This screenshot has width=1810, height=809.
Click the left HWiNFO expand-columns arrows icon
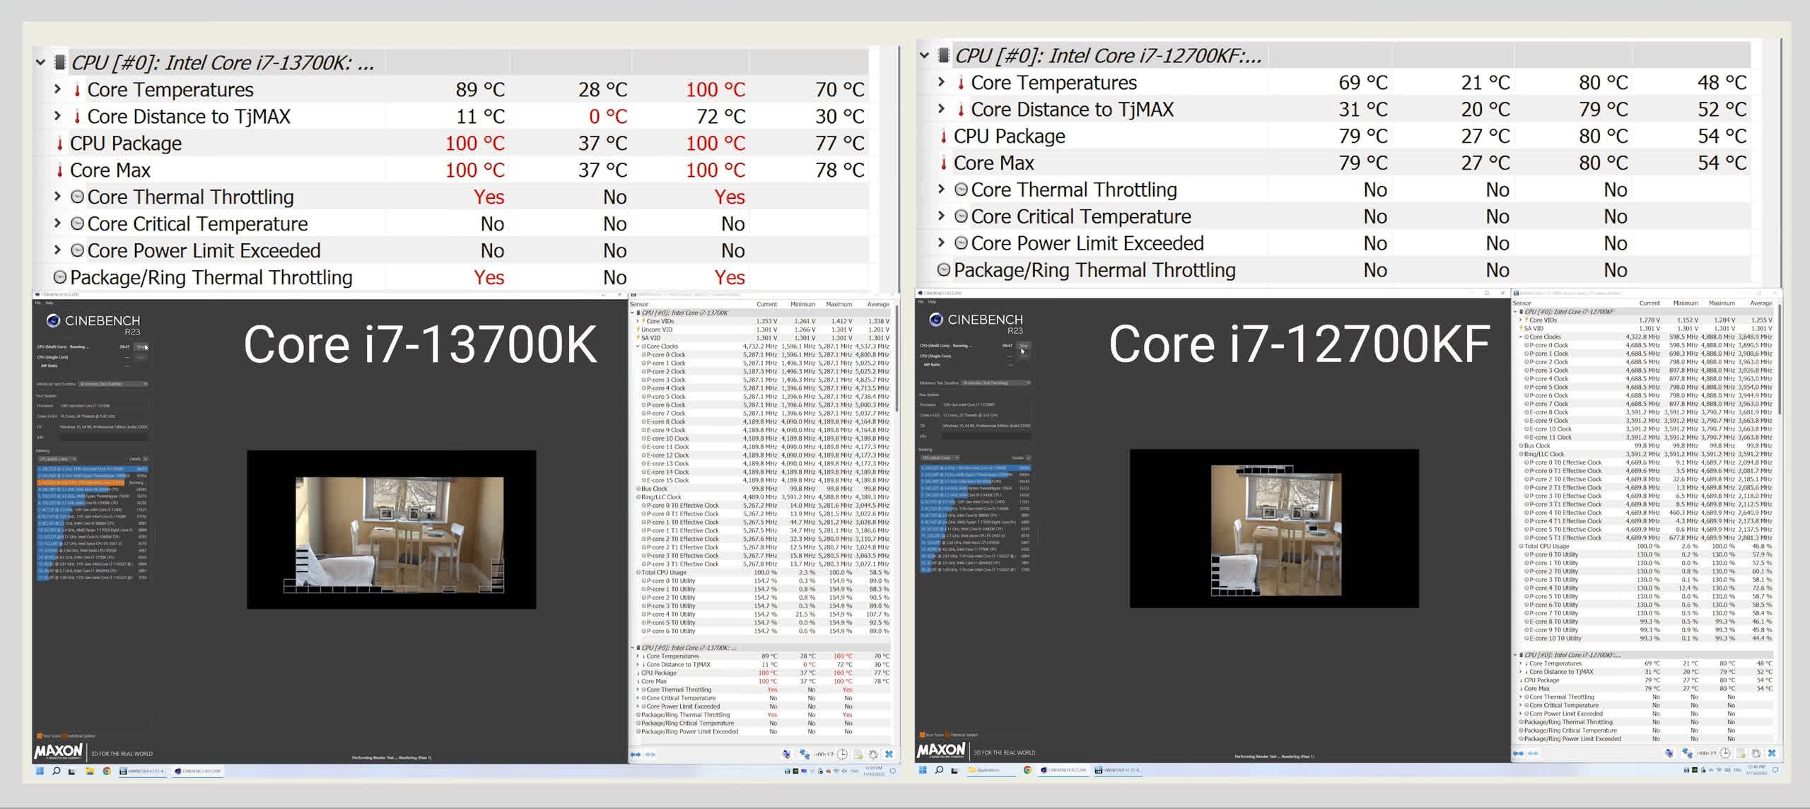635,755
